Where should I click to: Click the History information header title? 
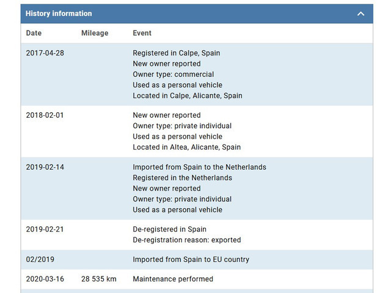tap(59, 13)
